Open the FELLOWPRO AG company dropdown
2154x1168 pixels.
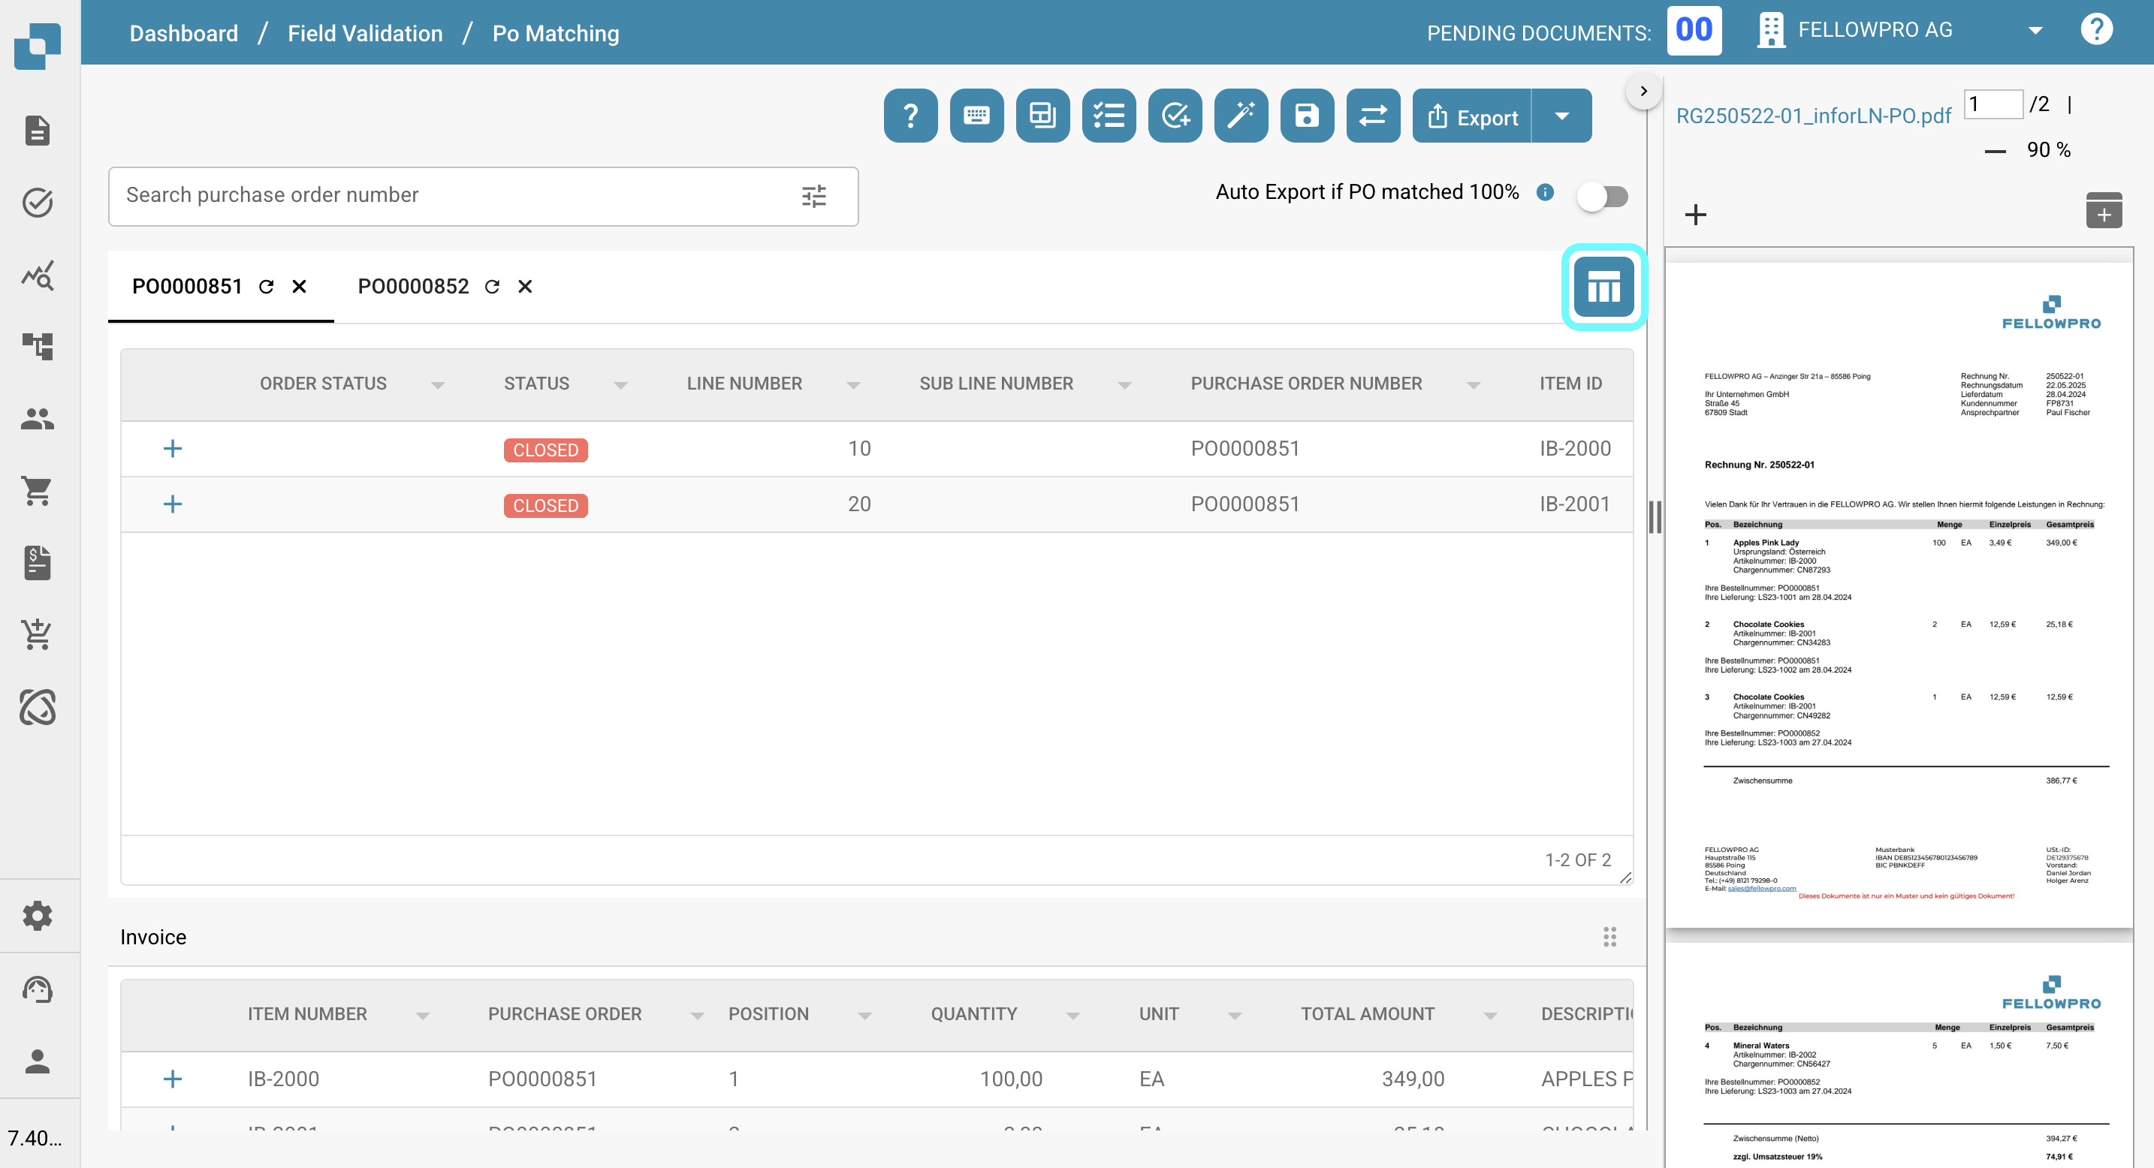(2035, 31)
